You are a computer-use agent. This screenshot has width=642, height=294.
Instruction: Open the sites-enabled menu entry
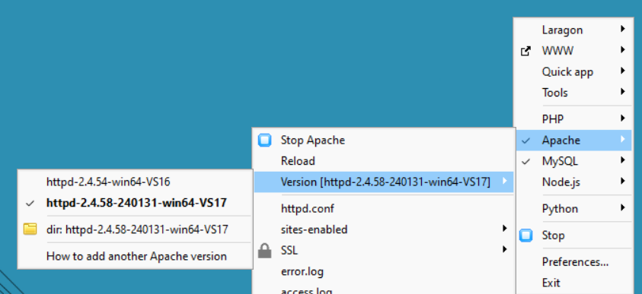click(384, 229)
